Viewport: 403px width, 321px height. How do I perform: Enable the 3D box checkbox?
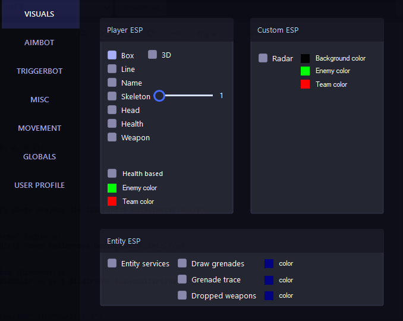click(152, 55)
